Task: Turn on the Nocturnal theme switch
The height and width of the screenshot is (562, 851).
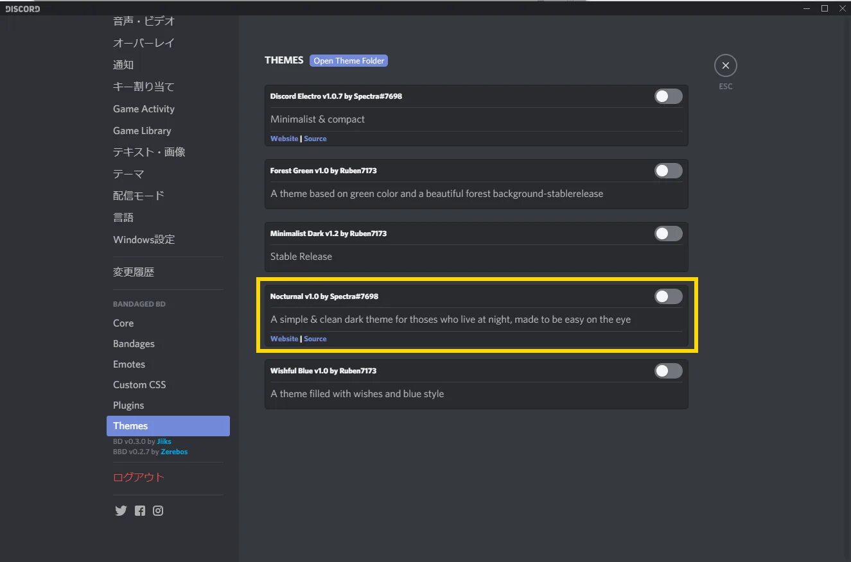Action: pyautogui.click(x=669, y=296)
